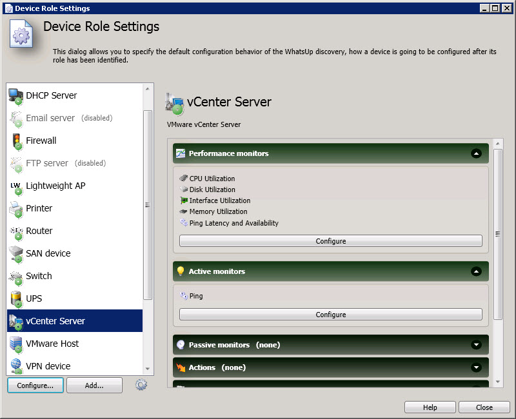Image resolution: width=516 pixels, height=419 pixels.
Task: Click the SAN device icon
Action: tap(15, 253)
